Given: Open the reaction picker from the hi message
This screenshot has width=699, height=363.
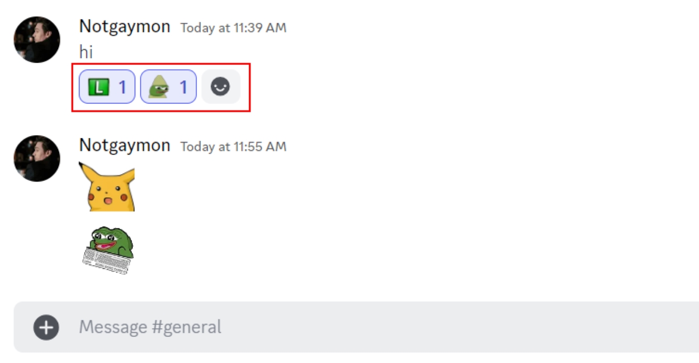Looking at the screenshot, I should pos(221,87).
